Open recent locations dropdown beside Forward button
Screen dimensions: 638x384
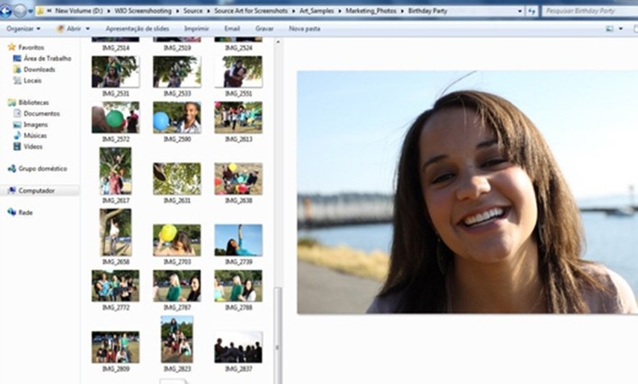pyautogui.click(x=30, y=12)
